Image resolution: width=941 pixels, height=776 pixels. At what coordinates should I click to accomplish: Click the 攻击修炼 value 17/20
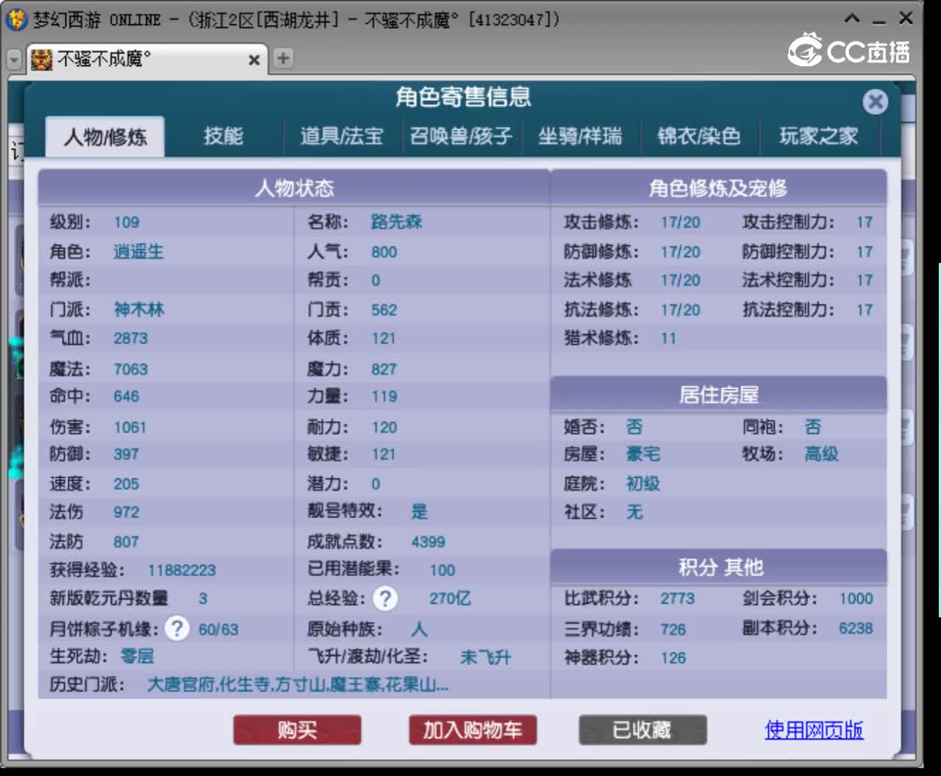coord(680,222)
